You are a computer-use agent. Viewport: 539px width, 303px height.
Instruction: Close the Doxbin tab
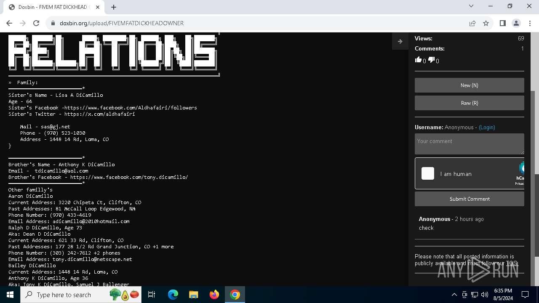point(98,7)
